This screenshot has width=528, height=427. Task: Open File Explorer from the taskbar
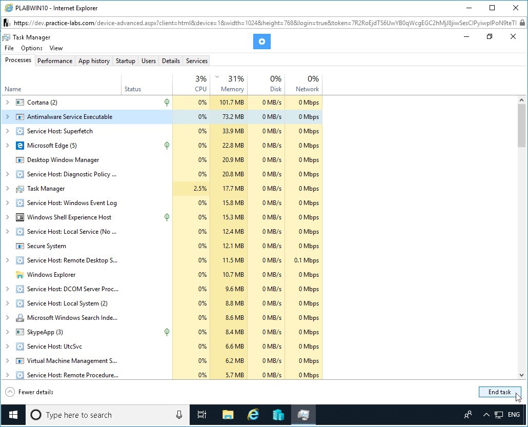(x=228, y=415)
